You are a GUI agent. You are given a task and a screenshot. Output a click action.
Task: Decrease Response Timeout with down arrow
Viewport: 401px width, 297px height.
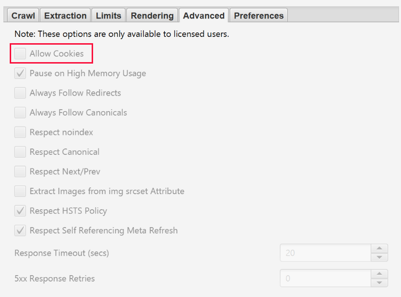click(379, 258)
